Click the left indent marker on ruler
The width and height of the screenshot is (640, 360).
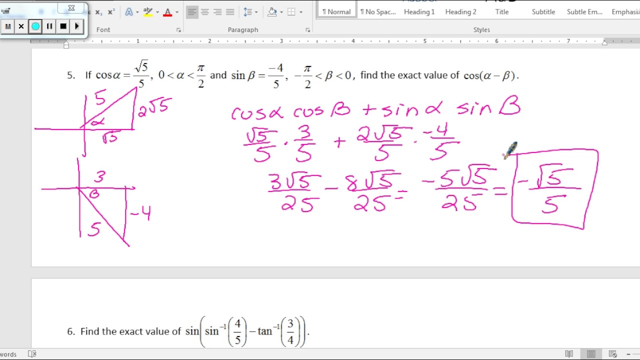tap(66, 45)
